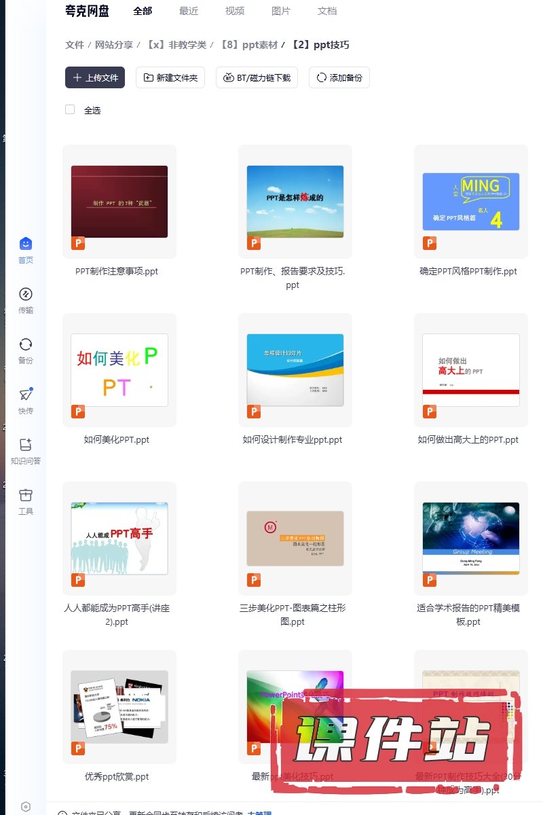This screenshot has height=815, width=543.
Task: Click the hexagon settings icon at sidebar bottom
Action: 26,807
